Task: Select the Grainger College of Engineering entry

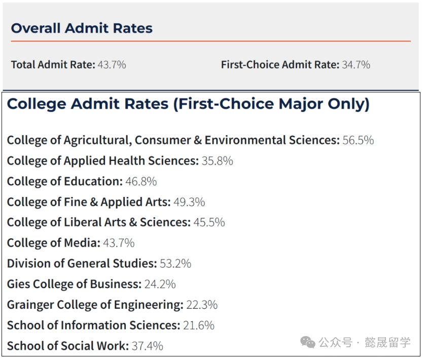Action: [x=95, y=305]
